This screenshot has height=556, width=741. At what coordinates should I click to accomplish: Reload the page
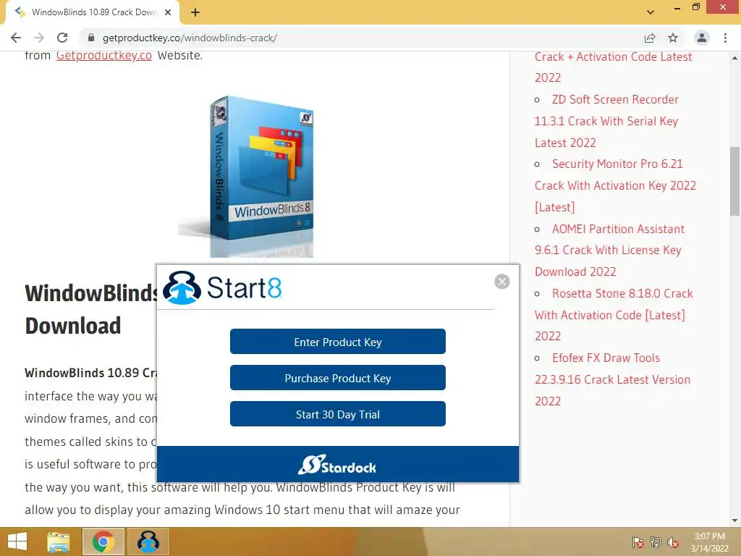tap(62, 38)
